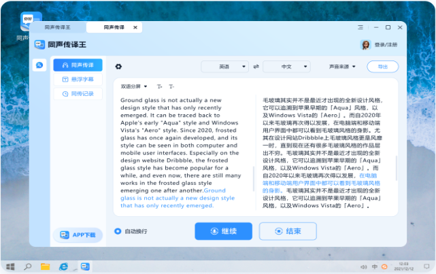The height and width of the screenshot is (274, 436).
Task: Click the English text panel scrollbar
Action: [x=254, y=179]
